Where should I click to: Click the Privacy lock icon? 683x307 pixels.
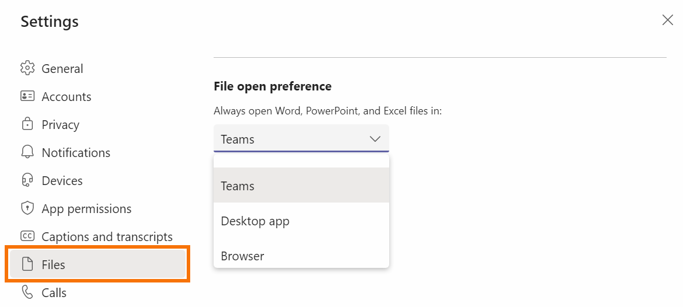28,124
